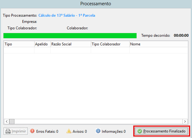Click the horizontal scrollbar left arrow
This screenshot has height=138, width=192.
click(7, 122)
